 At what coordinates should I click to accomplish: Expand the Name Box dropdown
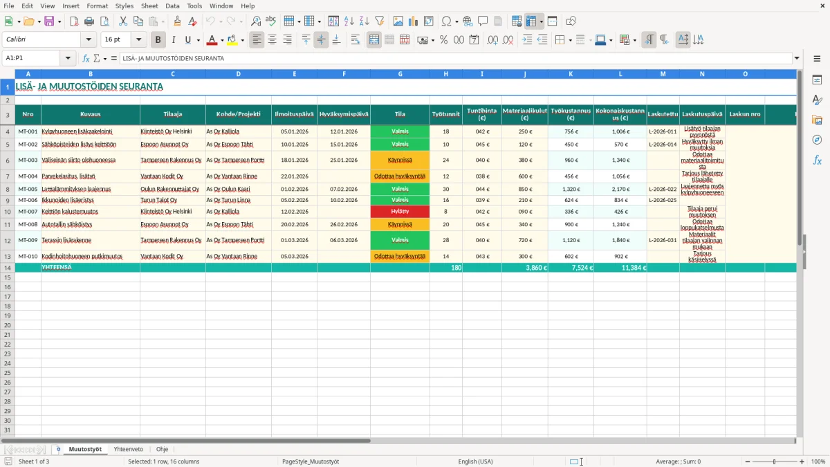click(68, 58)
